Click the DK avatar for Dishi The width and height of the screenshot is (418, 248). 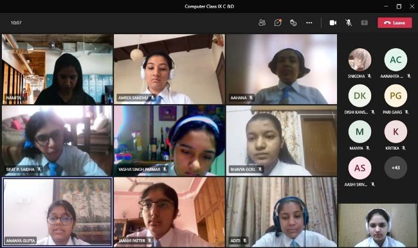tap(359, 96)
